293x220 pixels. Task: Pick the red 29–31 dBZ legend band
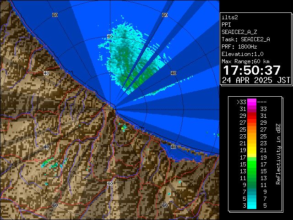point(252,116)
